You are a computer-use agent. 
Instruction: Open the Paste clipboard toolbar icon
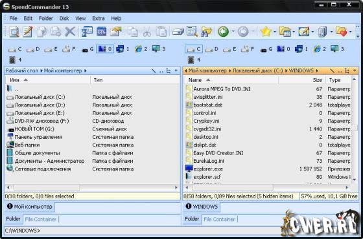(161, 32)
